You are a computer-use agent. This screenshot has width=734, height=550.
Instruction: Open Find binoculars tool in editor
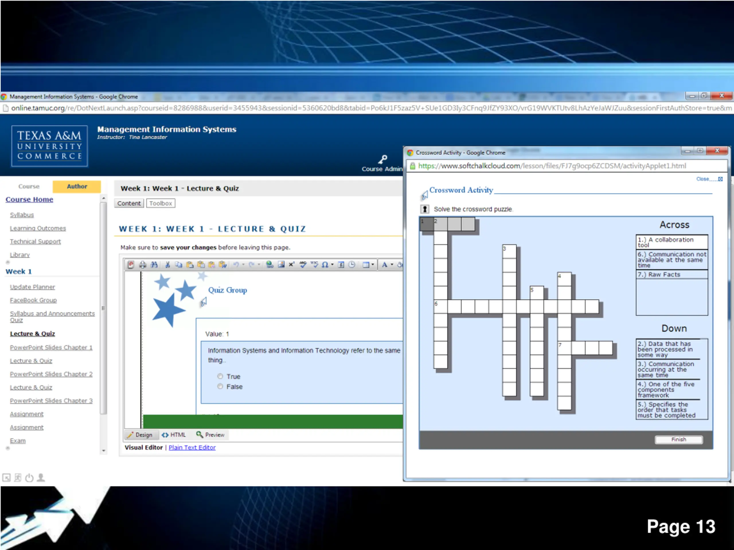[x=154, y=265]
